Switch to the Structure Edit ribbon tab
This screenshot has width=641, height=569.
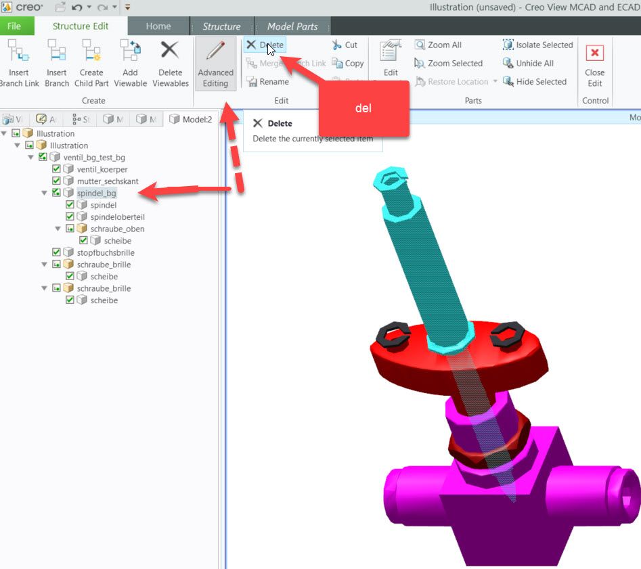[x=81, y=26]
